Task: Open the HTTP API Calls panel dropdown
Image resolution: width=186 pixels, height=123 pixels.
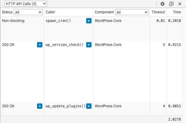Action: 25,4
